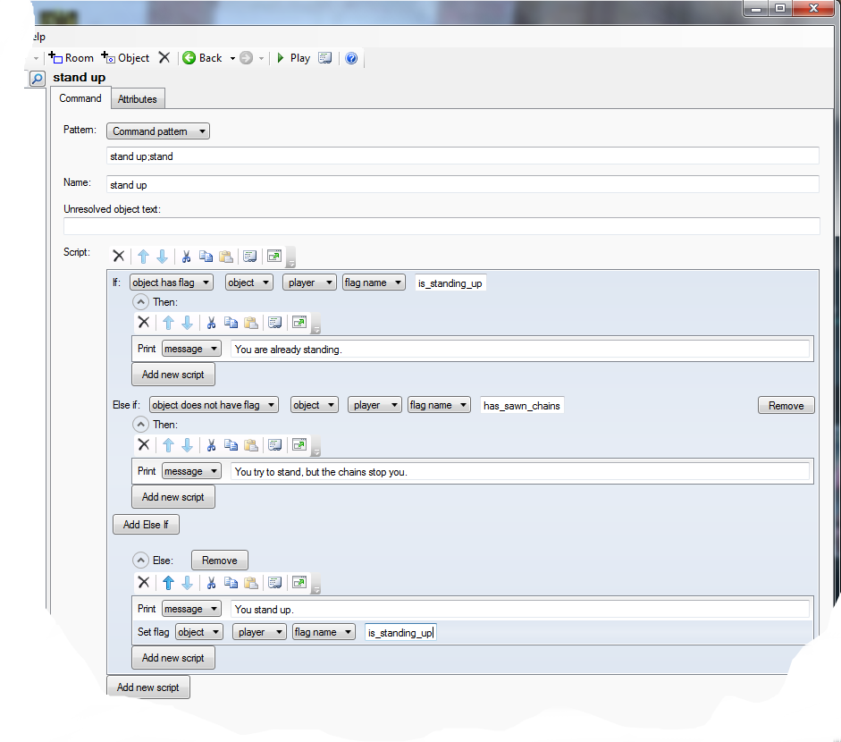Open the 'object has flag' dropdown
Image resolution: width=841 pixels, height=742 pixels.
click(172, 282)
